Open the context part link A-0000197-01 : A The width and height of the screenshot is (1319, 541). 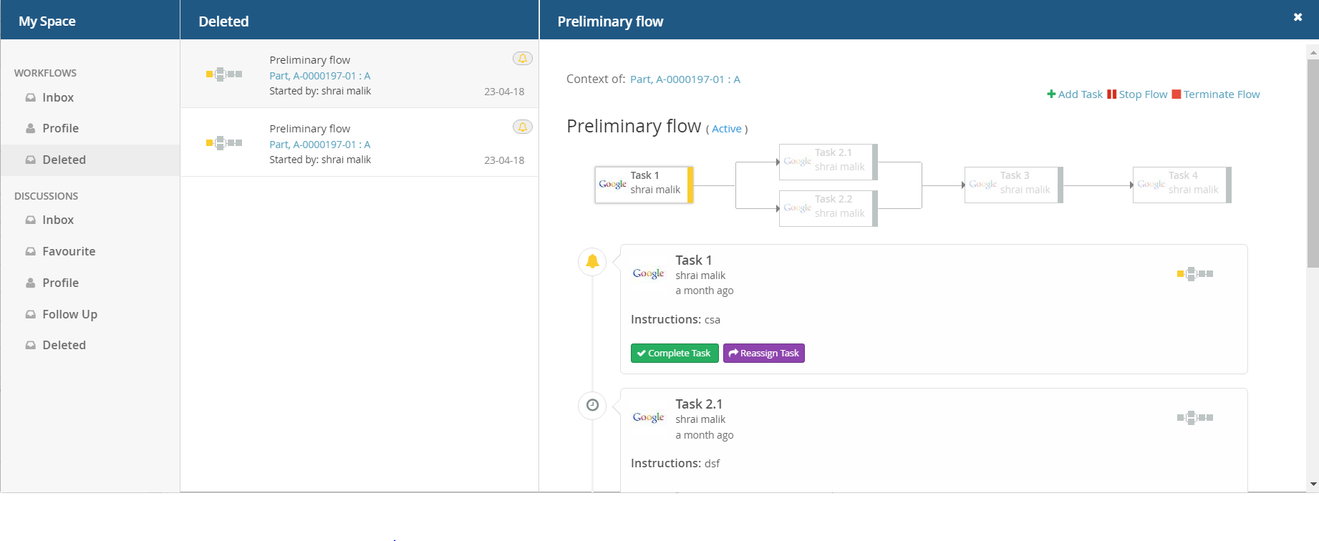coord(685,79)
